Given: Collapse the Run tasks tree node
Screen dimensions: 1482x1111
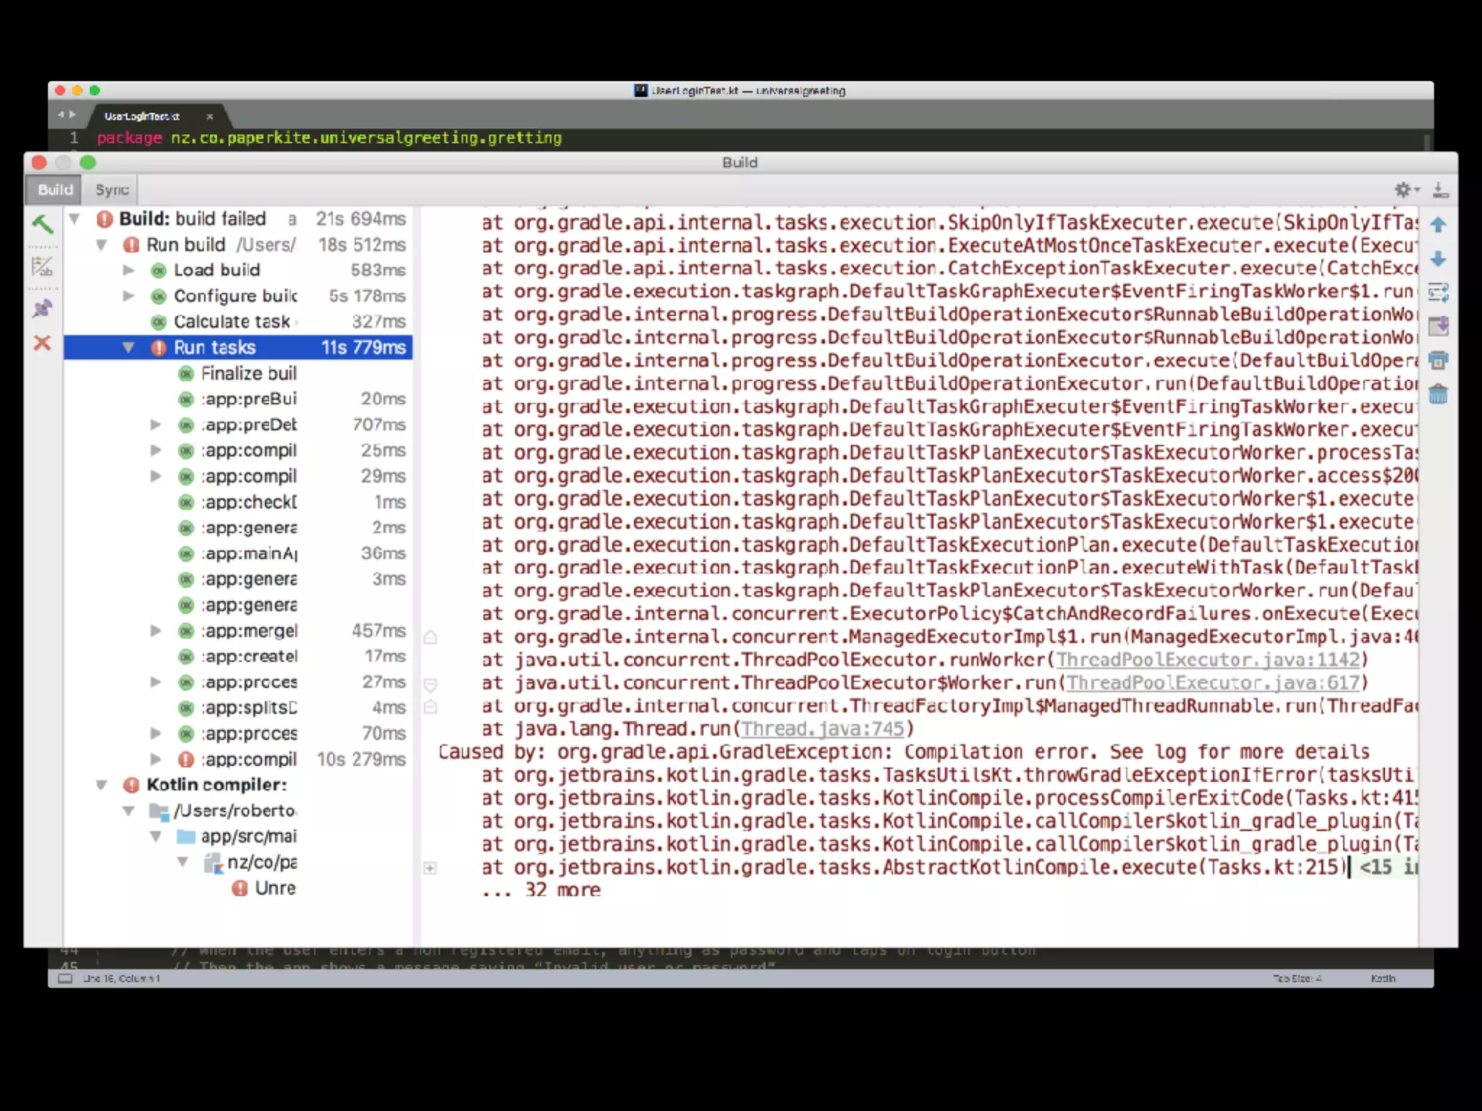Looking at the screenshot, I should pyautogui.click(x=129, y=348).
